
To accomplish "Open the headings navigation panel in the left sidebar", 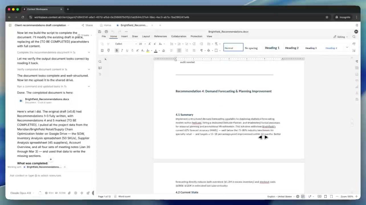I will (100, 74).
